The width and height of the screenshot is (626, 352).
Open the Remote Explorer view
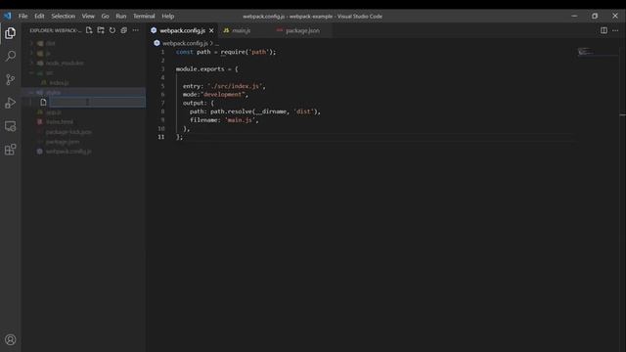11,126
